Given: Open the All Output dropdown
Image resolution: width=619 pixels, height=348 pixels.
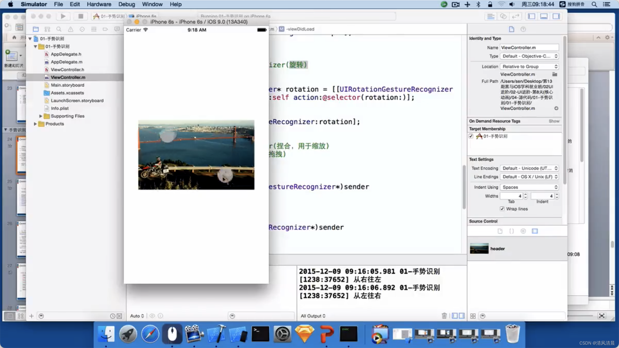Looking at the screenshot, I should click(313, 316).
